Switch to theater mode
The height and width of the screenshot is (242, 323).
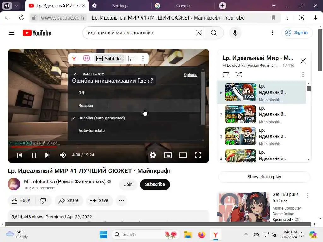pos(183,155)
